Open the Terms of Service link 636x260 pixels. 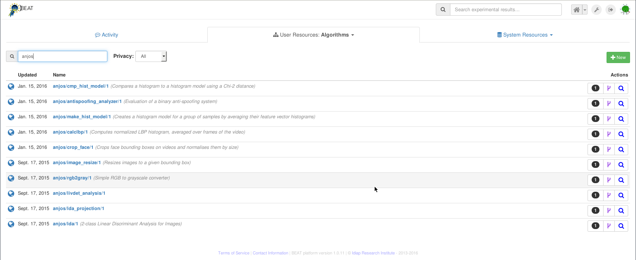coord(234,253)
